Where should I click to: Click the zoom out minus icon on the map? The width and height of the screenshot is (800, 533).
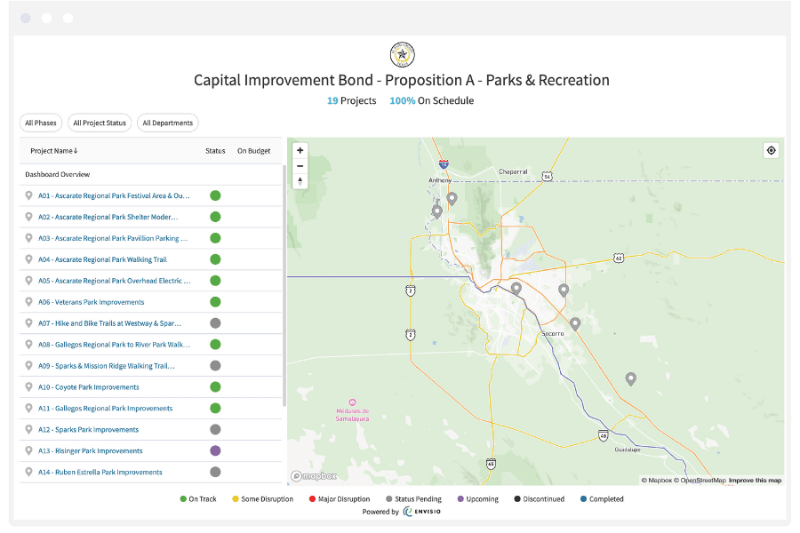coord(299,167)
